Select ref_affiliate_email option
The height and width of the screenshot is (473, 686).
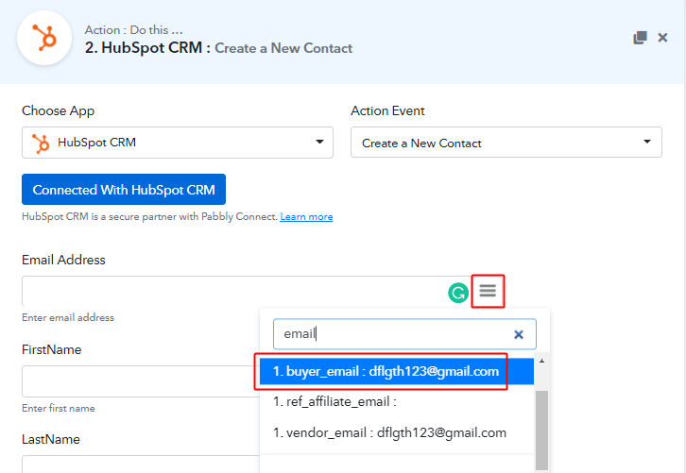point(396,401)
